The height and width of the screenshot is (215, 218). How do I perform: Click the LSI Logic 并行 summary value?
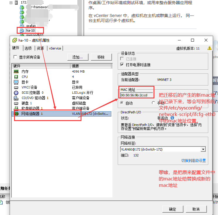coord(83,93)
